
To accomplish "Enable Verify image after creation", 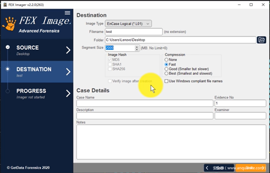I will click(110, 81).
